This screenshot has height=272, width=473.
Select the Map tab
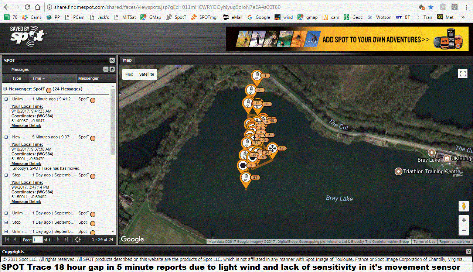click(x=127, y=60)
